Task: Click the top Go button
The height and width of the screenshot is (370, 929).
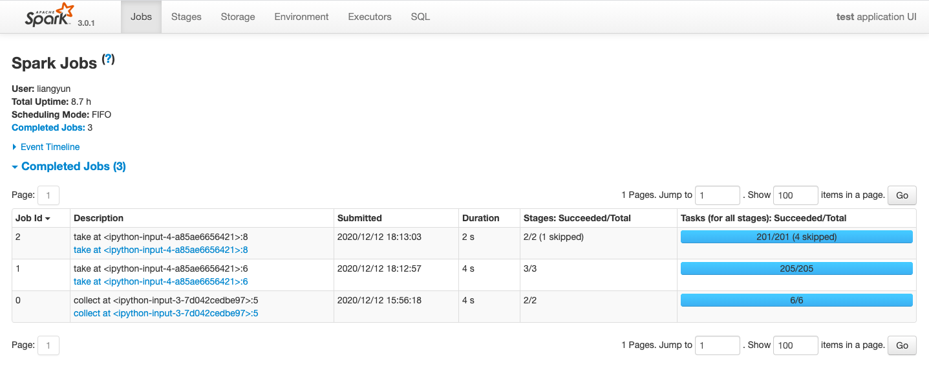Action: [902, 195]
